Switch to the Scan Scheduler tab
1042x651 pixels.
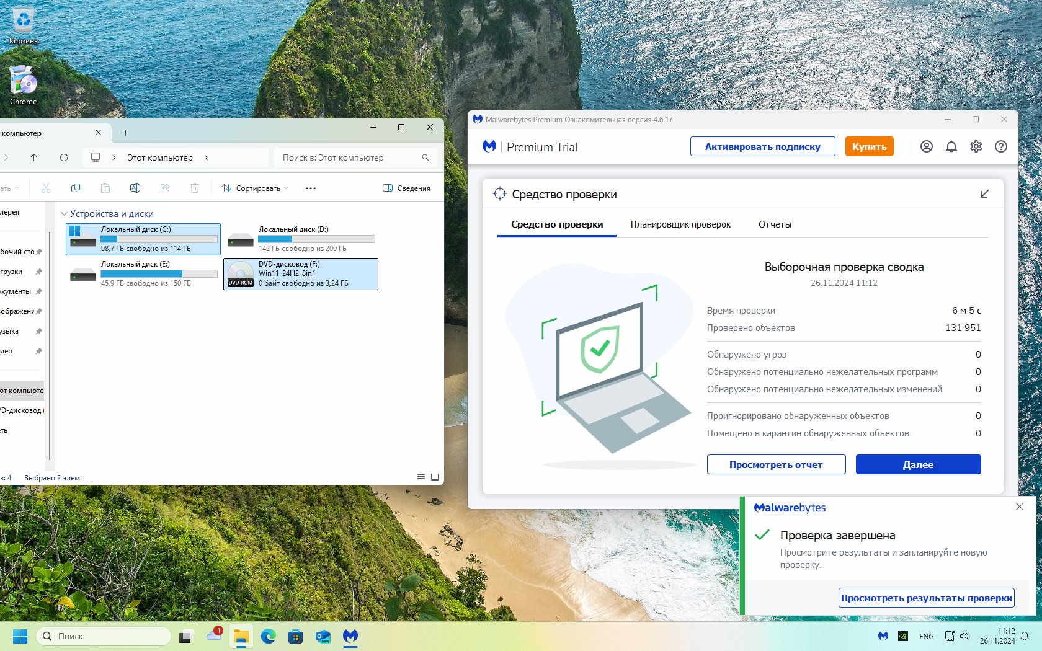(680, 224)
